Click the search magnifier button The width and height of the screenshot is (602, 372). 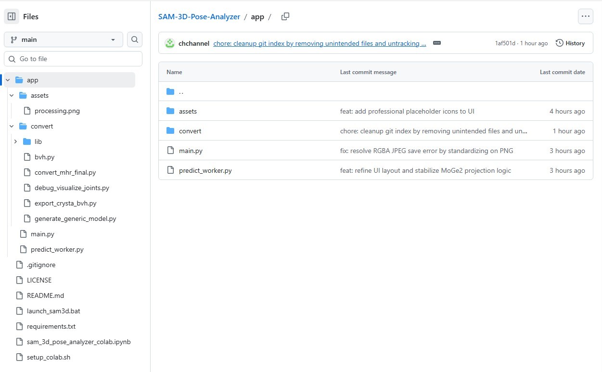135,39
